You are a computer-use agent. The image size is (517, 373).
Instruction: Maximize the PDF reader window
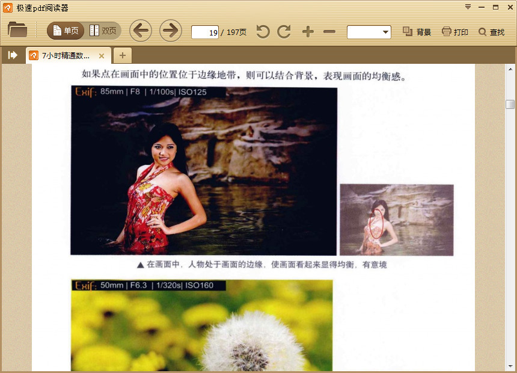click(495, 7)
